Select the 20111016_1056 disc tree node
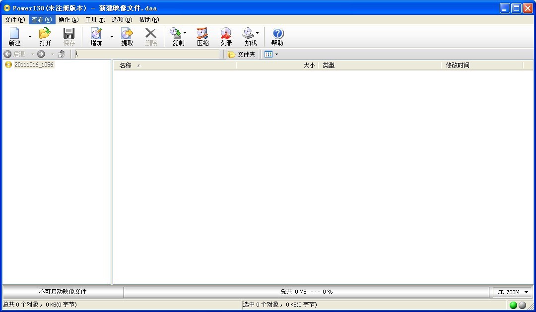The width and height of the screenshot is (536, 312). 33,64
